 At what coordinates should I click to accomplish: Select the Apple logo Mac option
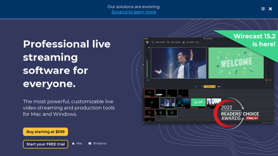(77, 143)
